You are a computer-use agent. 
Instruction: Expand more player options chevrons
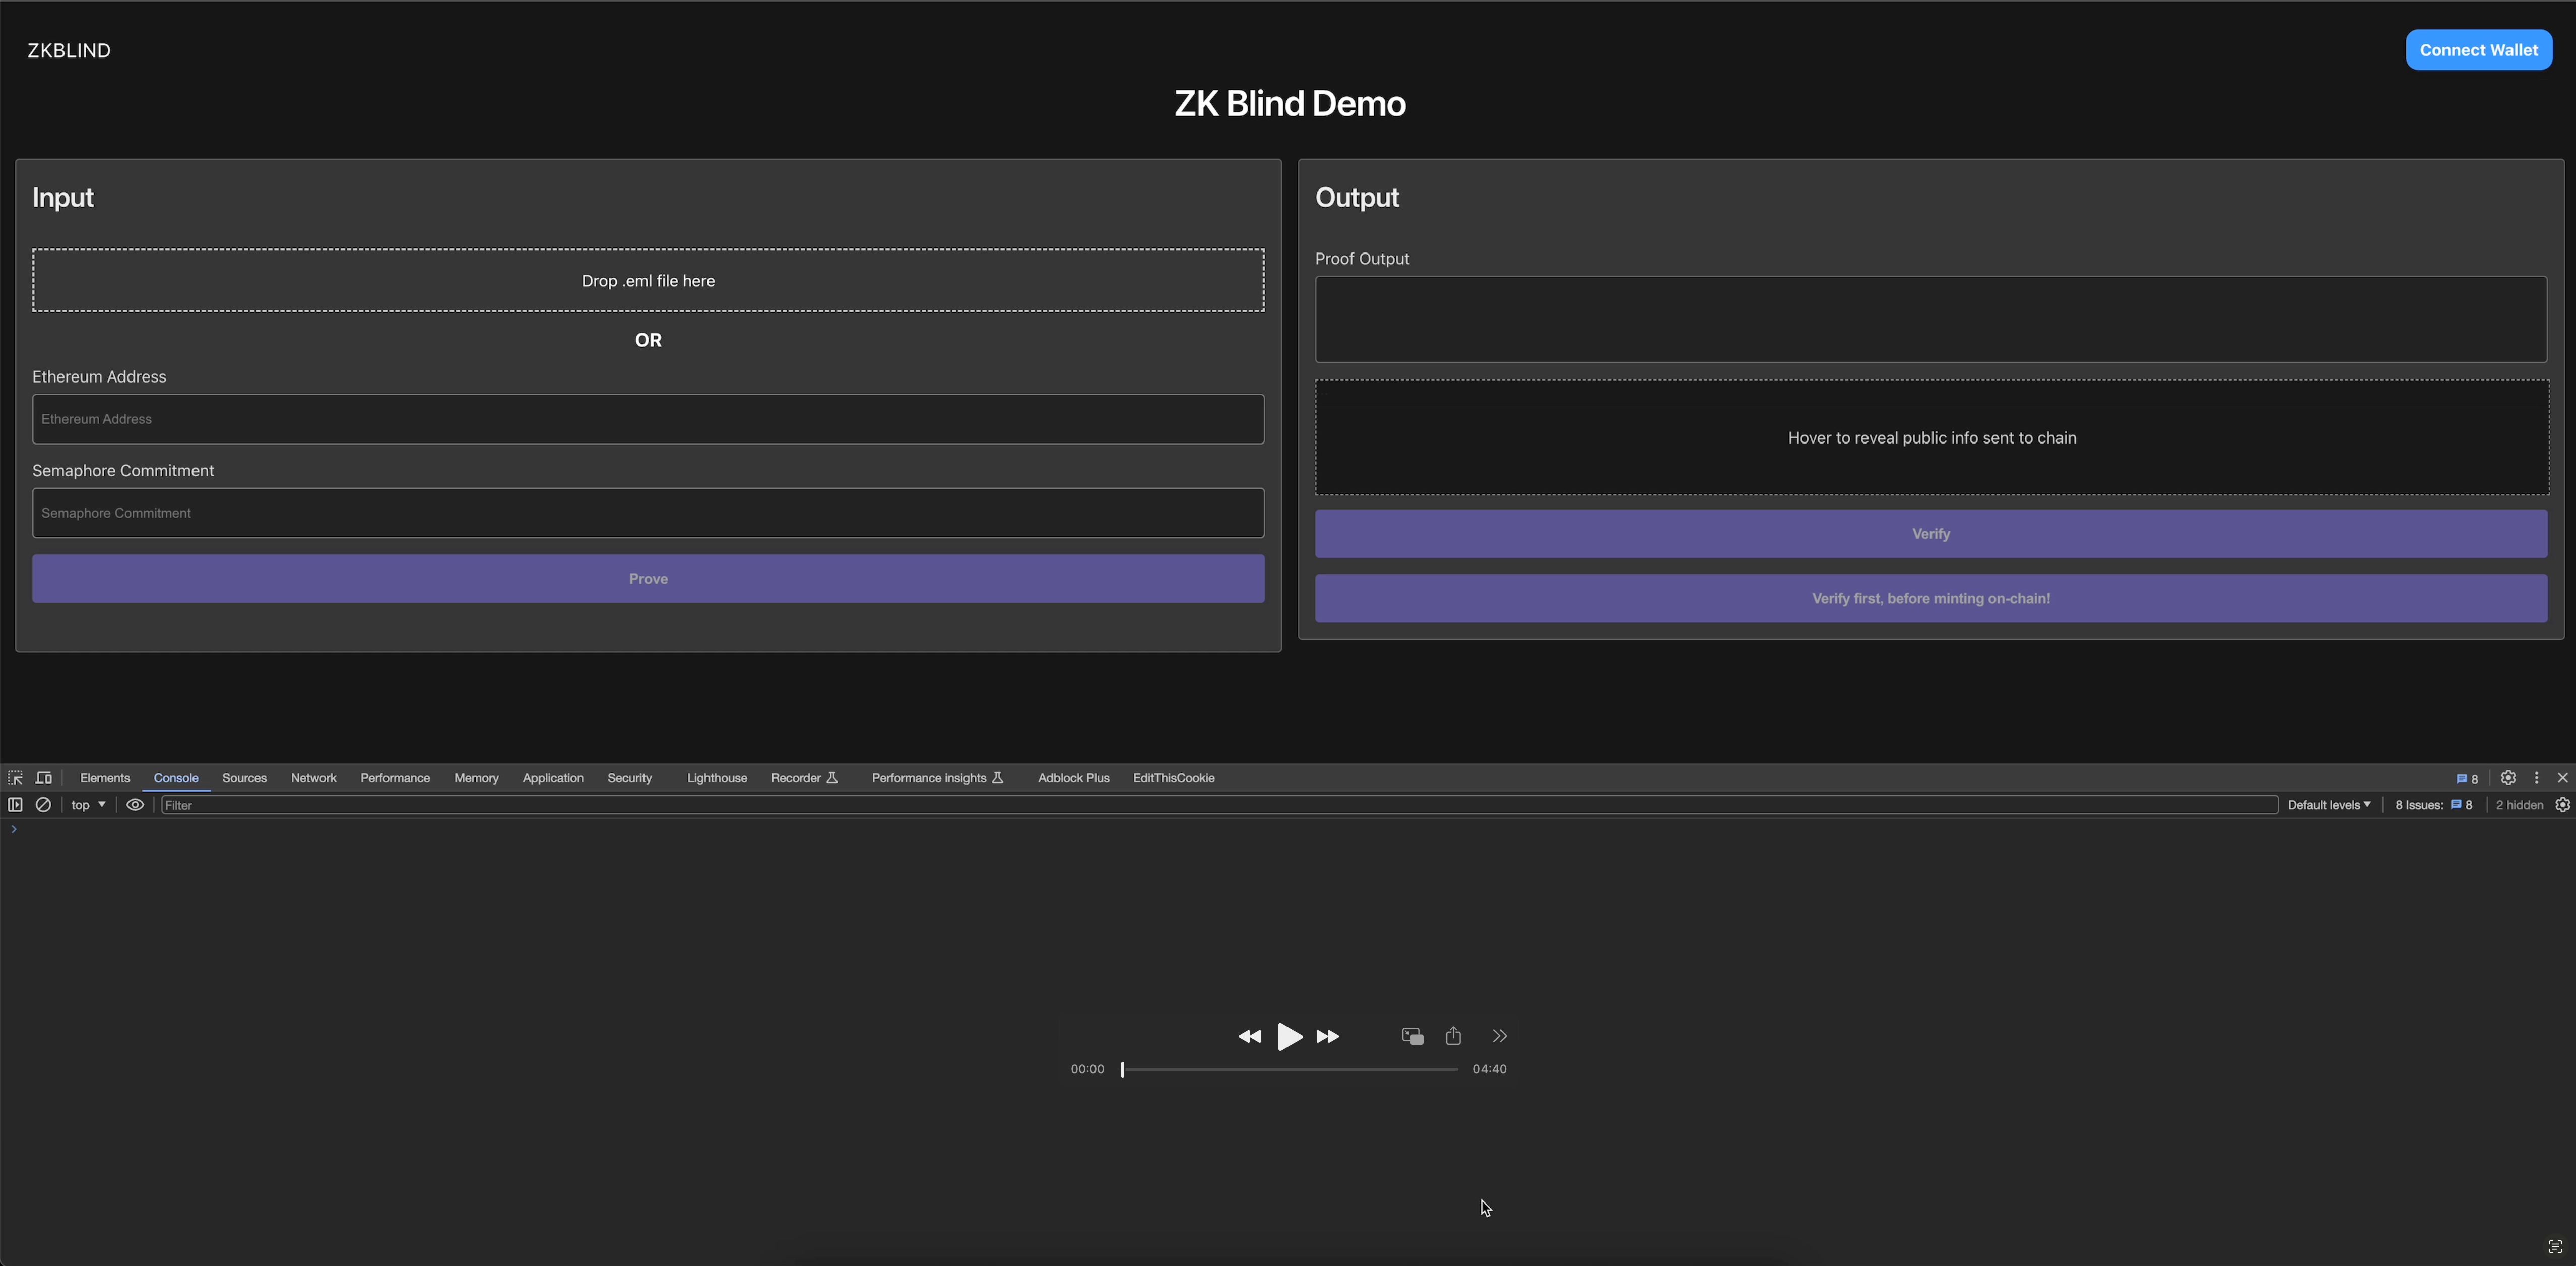[x=1499, y=1036]
